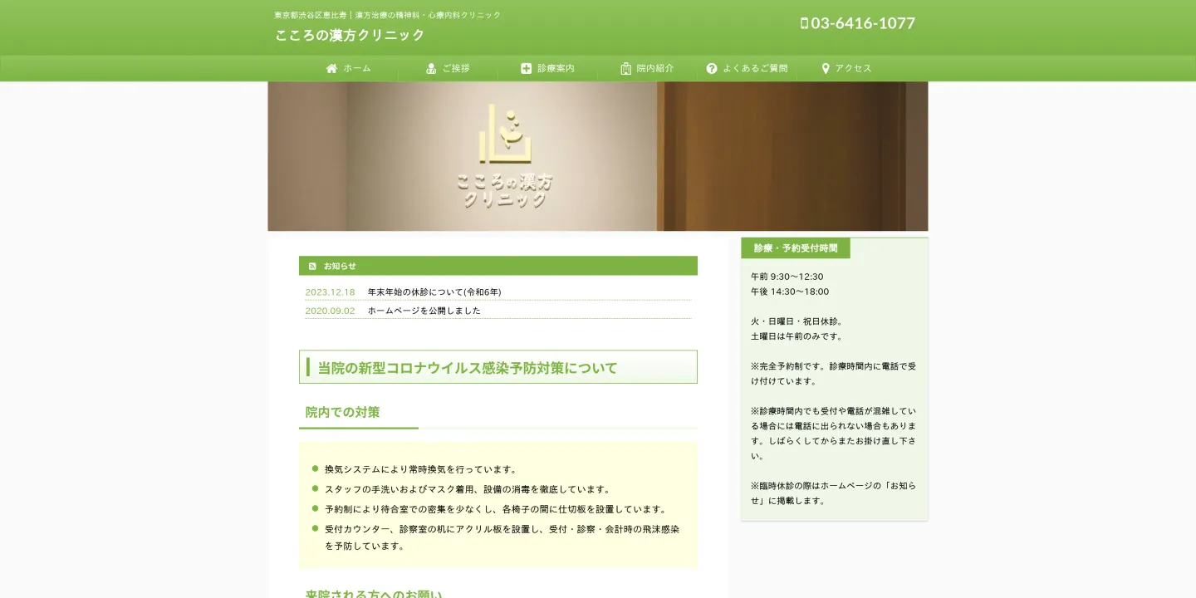
Task: Click the clipboard icon next to 院内紹介
Action: click(x=625, y=68)
